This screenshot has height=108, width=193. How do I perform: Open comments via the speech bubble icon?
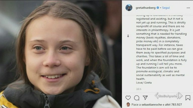click(137, 98)
